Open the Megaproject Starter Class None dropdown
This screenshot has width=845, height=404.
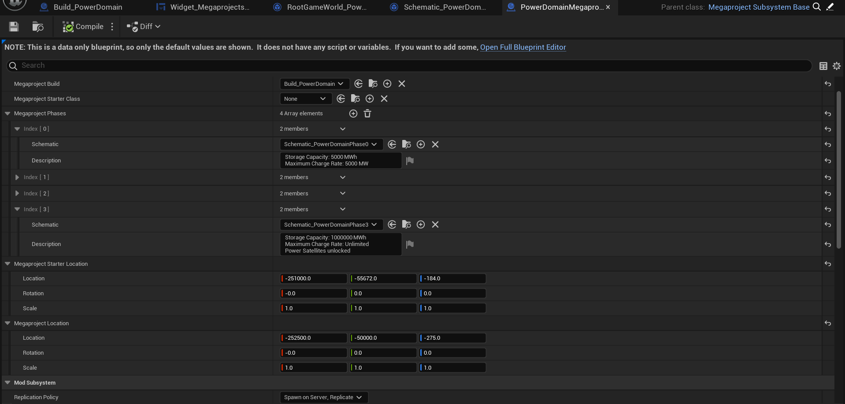[x=306, y=99]
